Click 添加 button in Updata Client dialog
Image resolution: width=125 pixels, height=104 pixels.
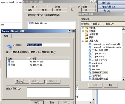click(x=22, y=81)
